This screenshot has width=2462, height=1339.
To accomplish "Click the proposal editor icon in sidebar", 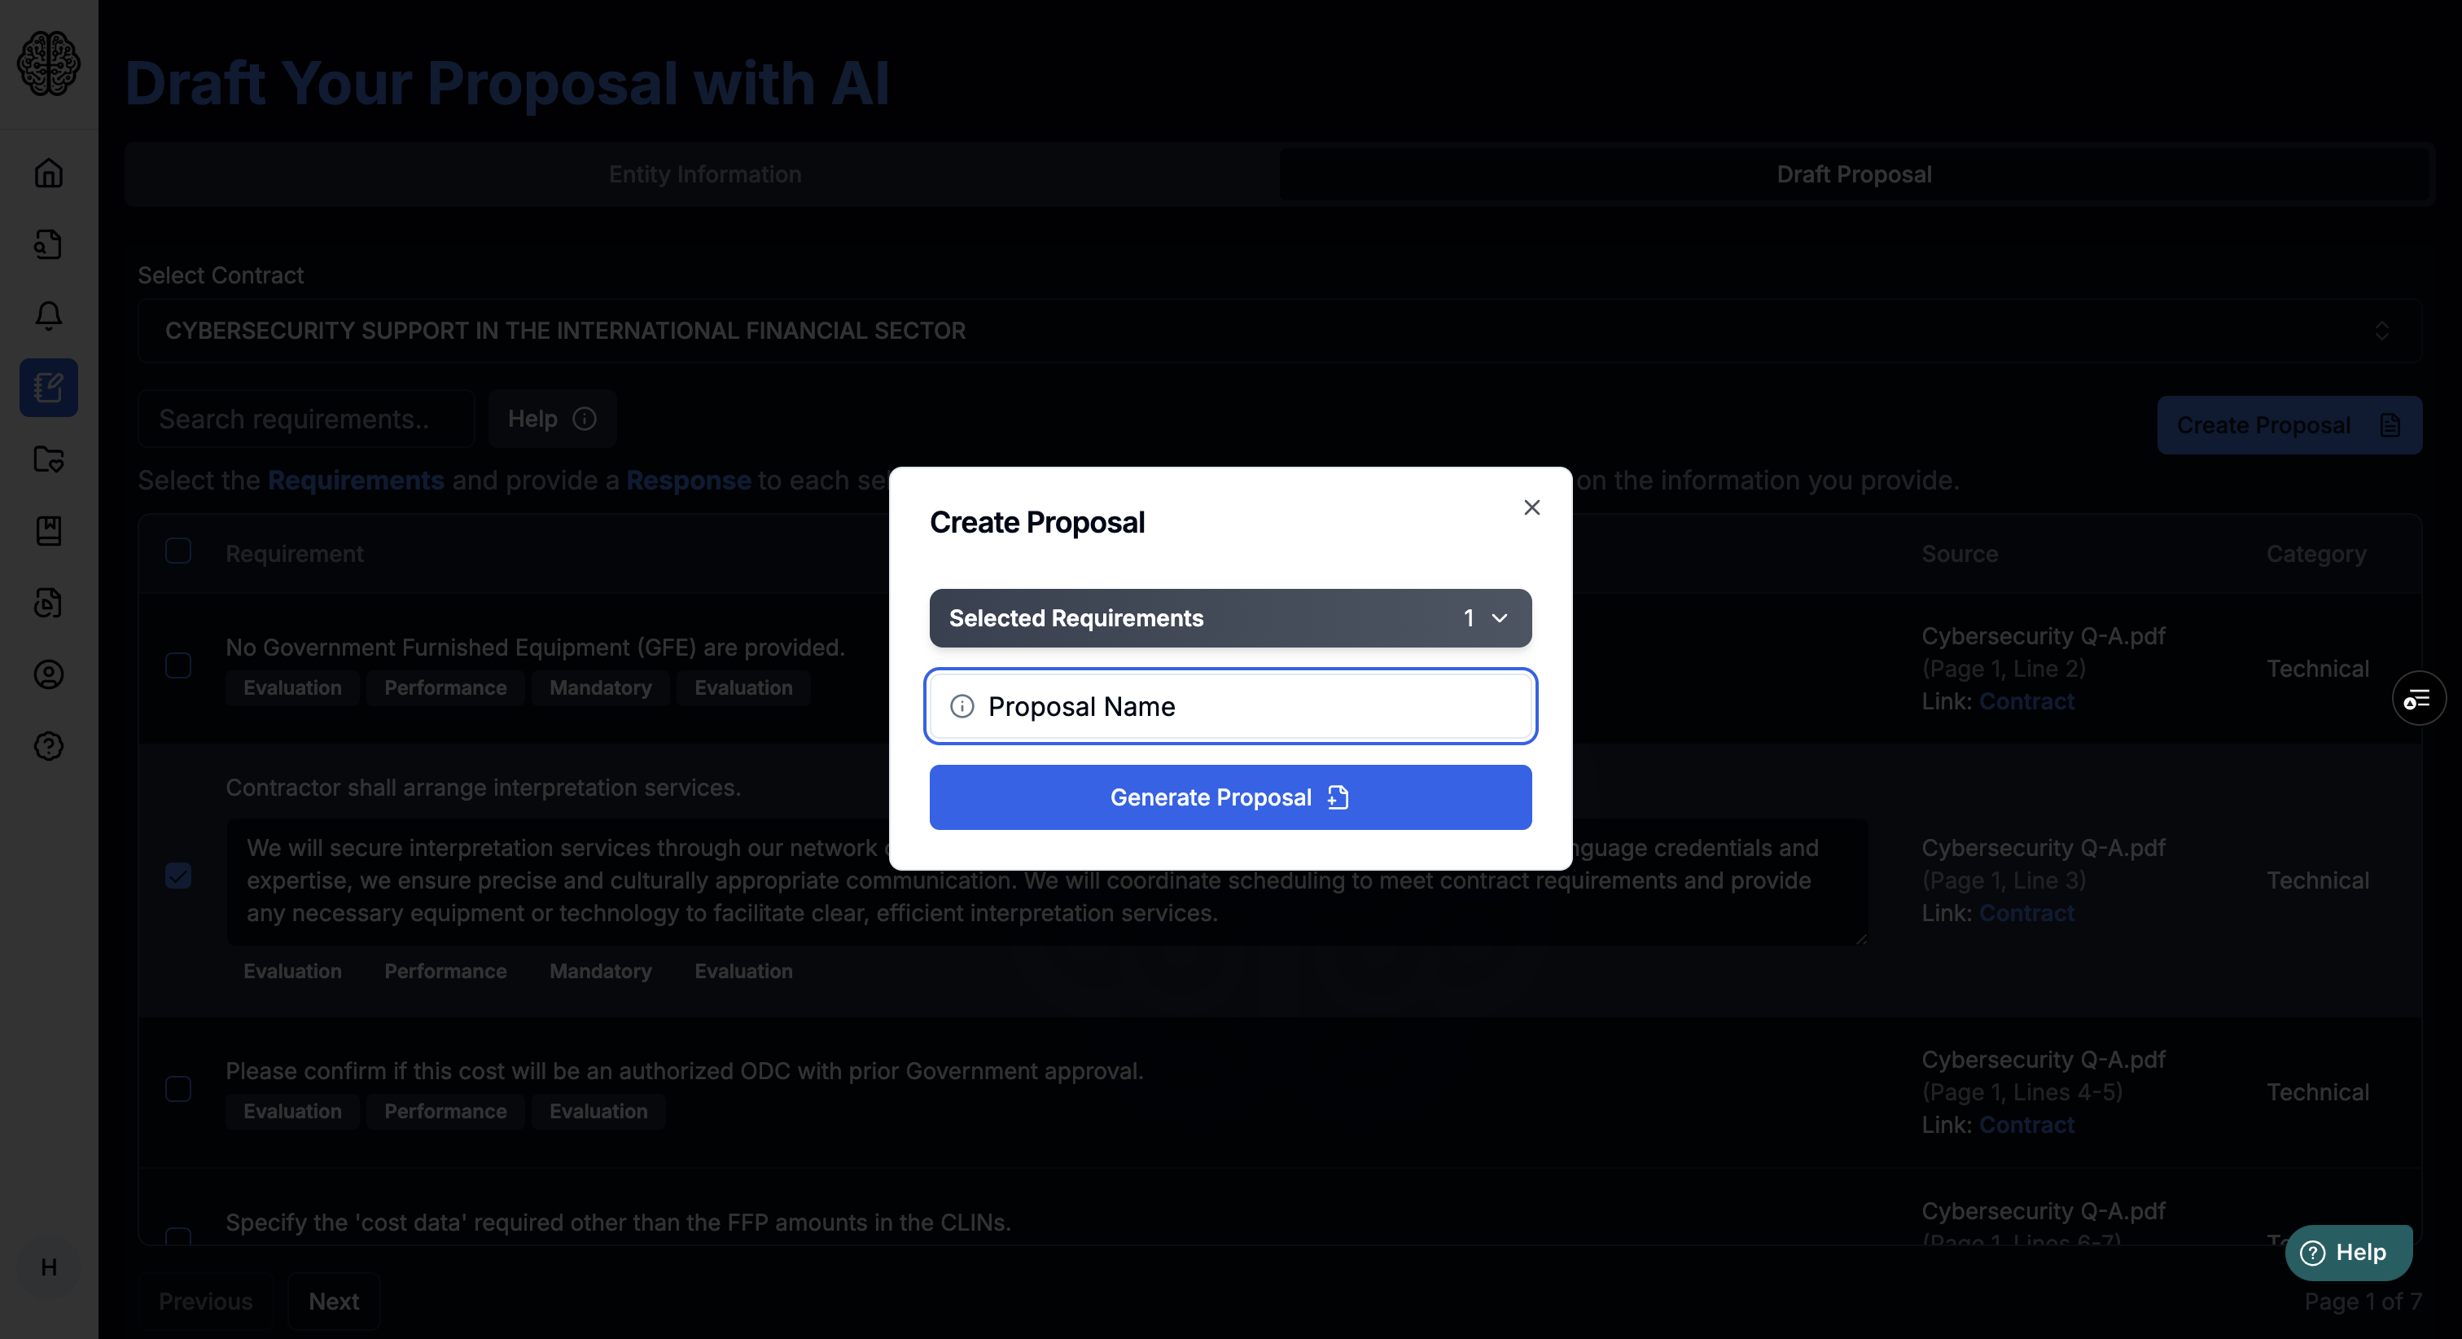I will 48,386.
